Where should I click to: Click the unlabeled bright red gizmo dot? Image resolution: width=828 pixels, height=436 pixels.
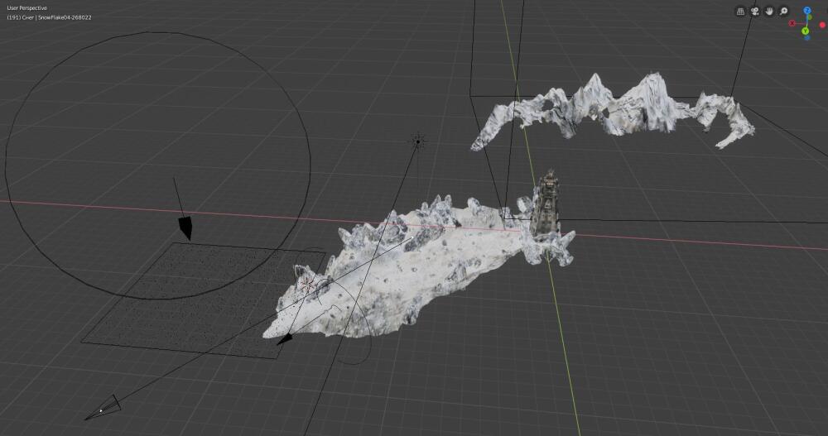pyautogui.click(x=822, y=26)
